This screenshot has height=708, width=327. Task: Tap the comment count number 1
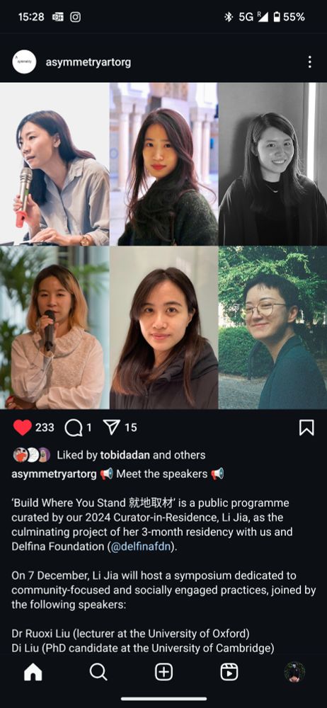tap(89, 428)
